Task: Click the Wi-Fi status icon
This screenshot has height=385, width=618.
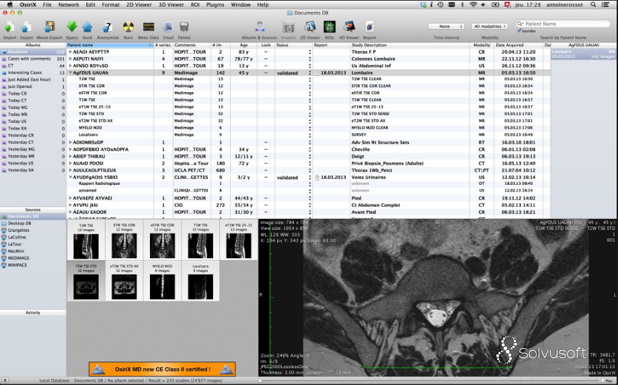Action: [x=473, y=5]
